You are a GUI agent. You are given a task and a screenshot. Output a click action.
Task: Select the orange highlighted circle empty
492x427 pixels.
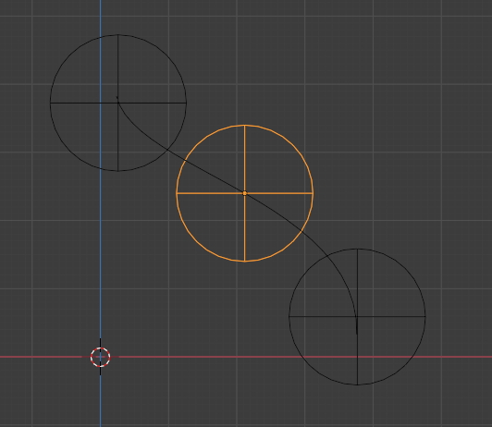(245, 193)
